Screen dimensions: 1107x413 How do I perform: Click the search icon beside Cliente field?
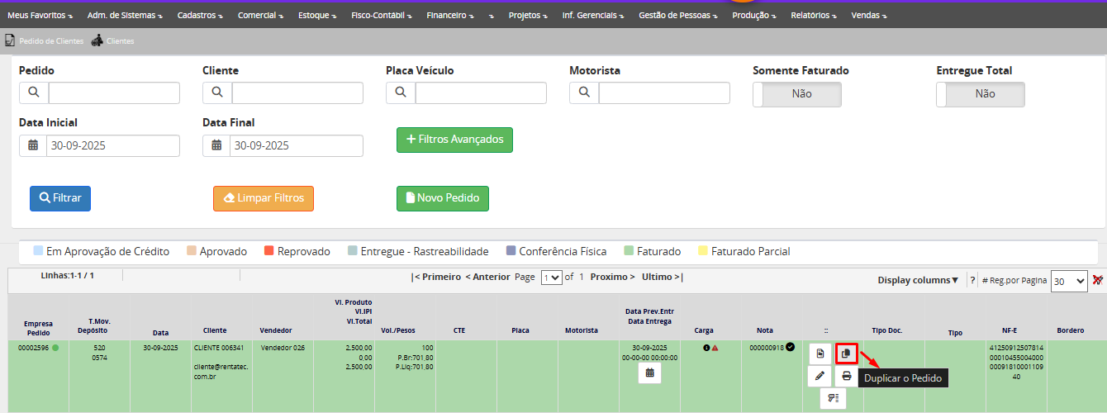(x=217, y=93)
